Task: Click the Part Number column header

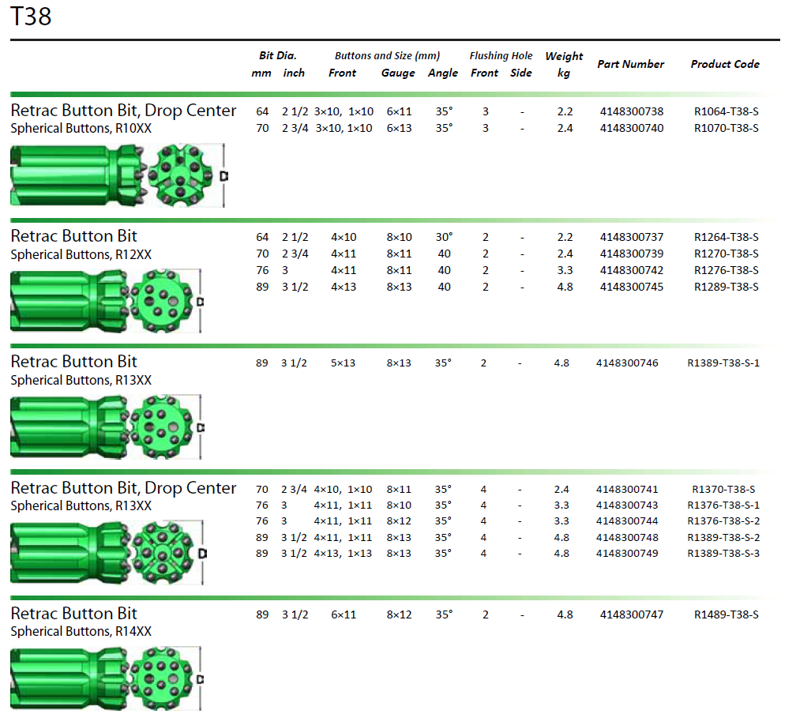Action: tap(630, 64)
